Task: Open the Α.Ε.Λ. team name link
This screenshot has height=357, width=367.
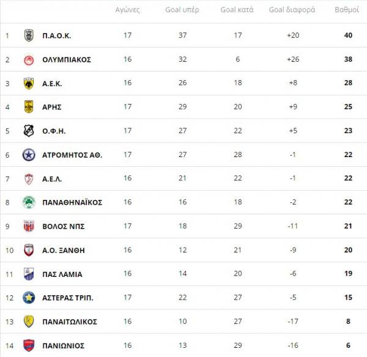Action: pos(52,178)
